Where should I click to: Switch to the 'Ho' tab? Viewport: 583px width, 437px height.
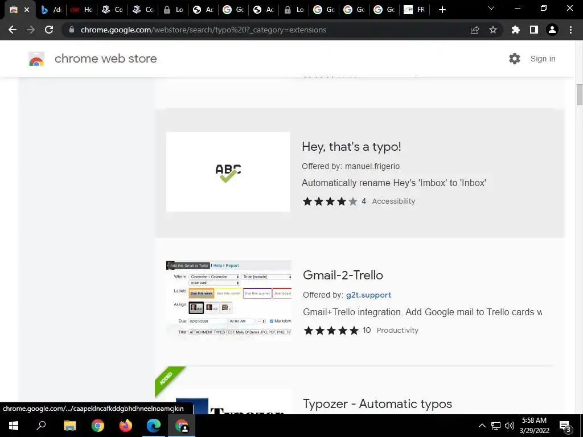[81, 10]
